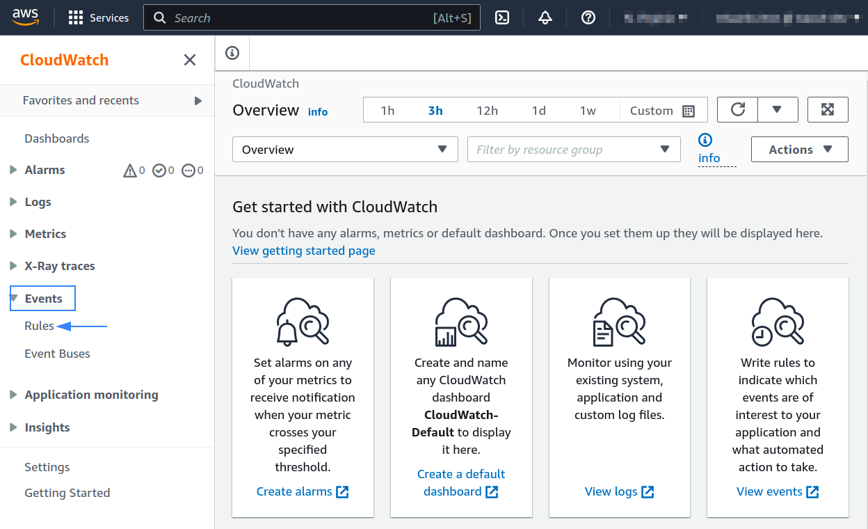
Task: Open the Actions dropdown button
Action: click(x=800, y=150)
